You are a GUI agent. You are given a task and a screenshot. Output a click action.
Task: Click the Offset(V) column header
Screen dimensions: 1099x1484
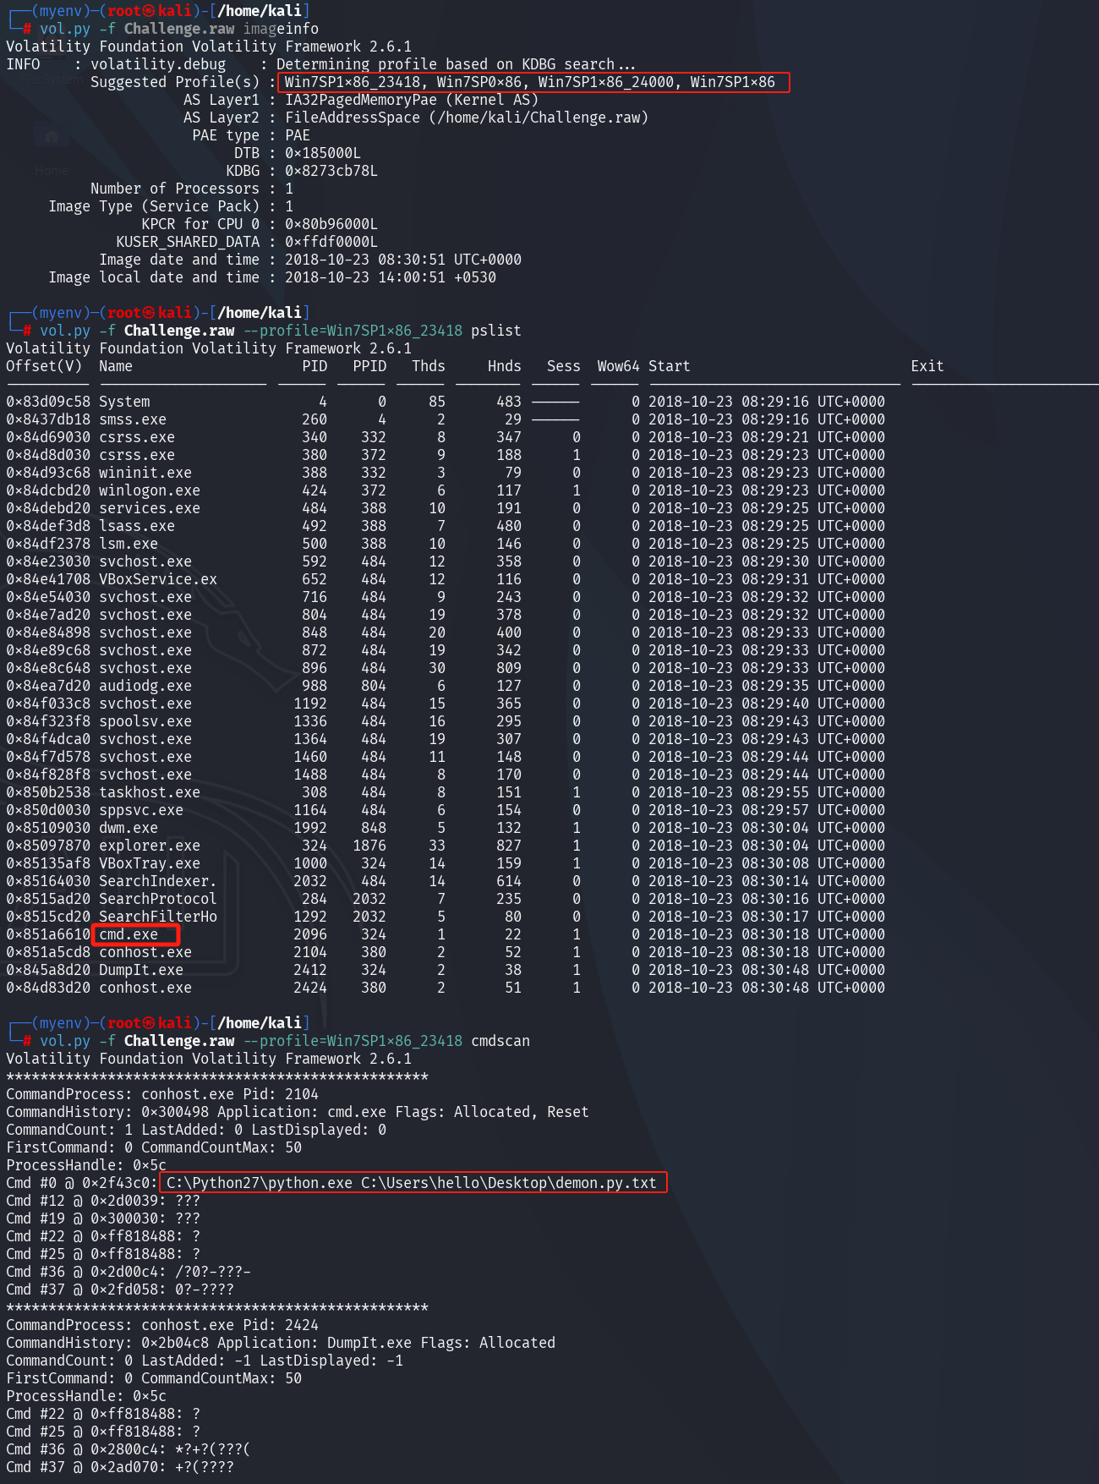pos(44,366)
